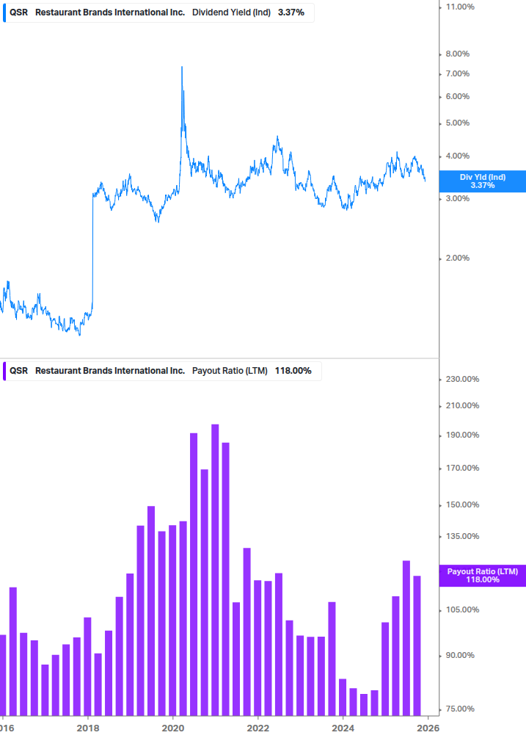Click the 230.00% axis label
This screenshot has height=738, width=526.
(462, 379)
